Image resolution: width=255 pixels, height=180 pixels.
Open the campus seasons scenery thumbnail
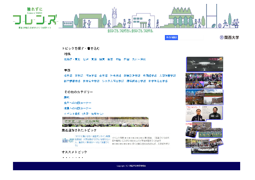[x=204, y=97]
